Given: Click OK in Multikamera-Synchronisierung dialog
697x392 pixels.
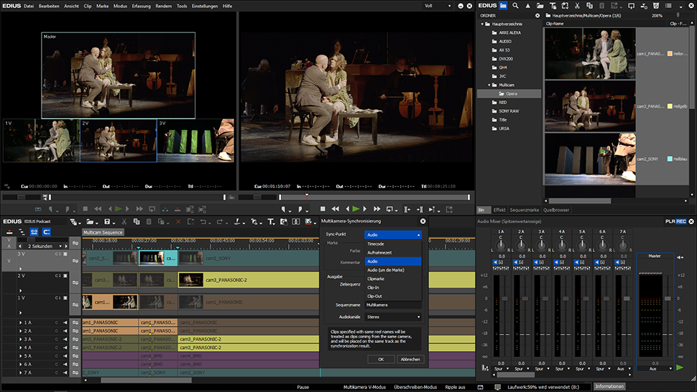Looking at the screenshot, I should 381,359.
